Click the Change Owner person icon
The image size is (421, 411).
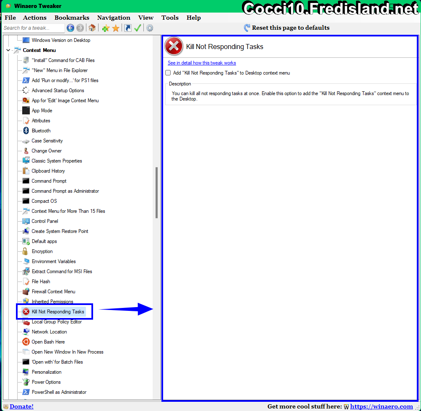26,151
